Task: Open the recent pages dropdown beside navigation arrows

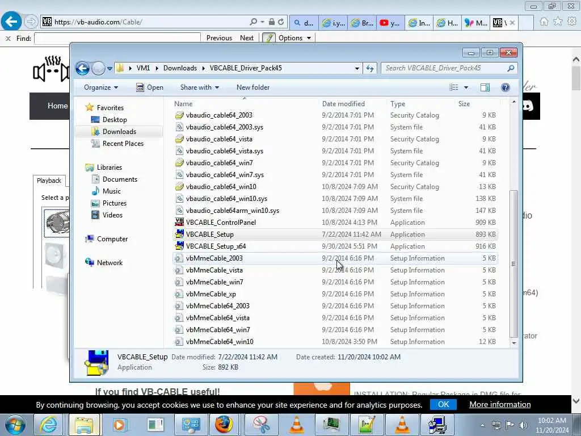Action: pyautogui.click(x=110, y=69)
